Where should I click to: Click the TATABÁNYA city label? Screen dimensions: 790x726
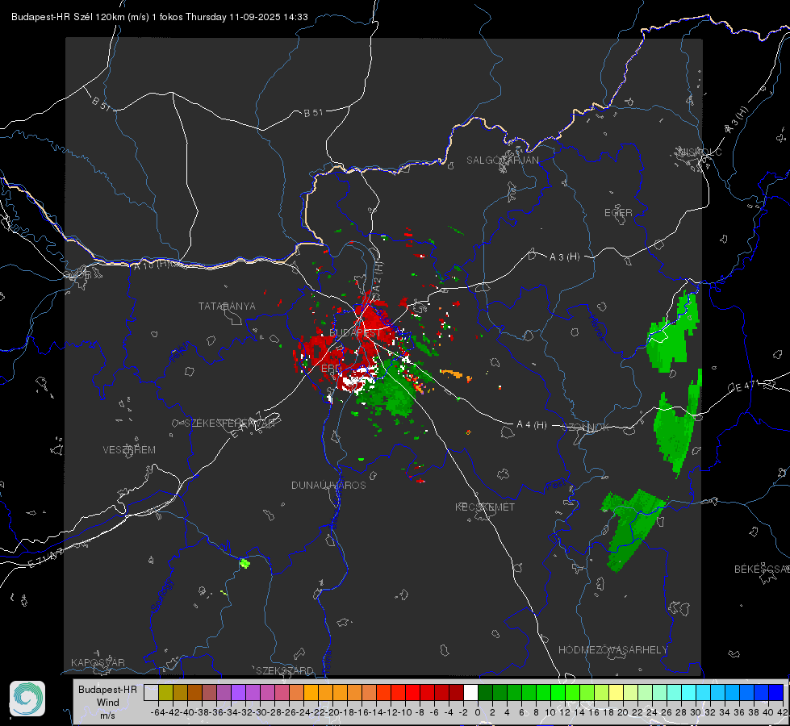tap(227, 307)
